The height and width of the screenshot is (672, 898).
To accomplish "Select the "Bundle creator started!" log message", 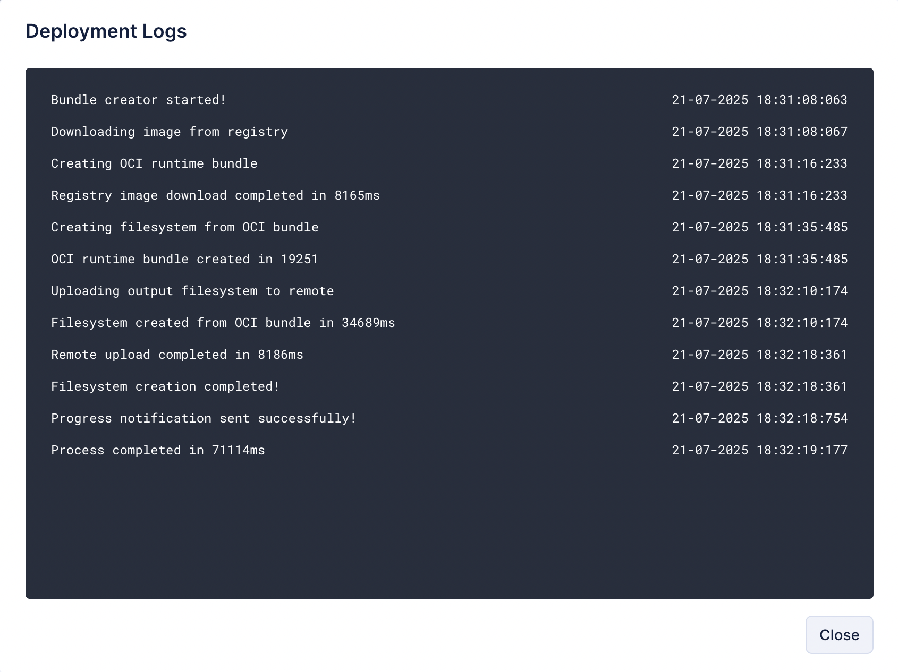I will point(139,100).
